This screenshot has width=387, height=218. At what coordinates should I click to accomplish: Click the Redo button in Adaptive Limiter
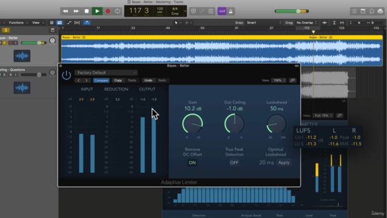click(x=162, y=81)
